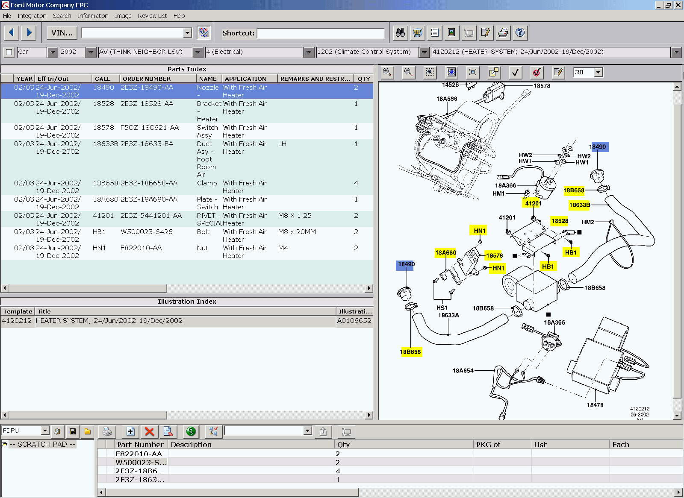Click the overlapping windows icon in illustration toolbar
Image resolution: width=684 pixels, height=498 pixels.
click(x=494, y=72)
